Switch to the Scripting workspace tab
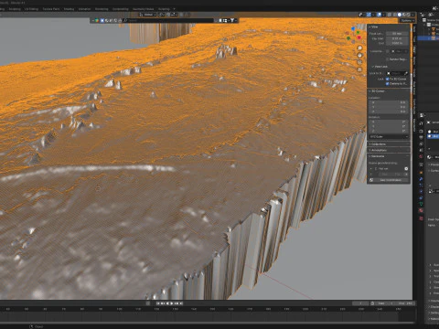Viewport: 439px width, 329px height. tap(164, 9)
